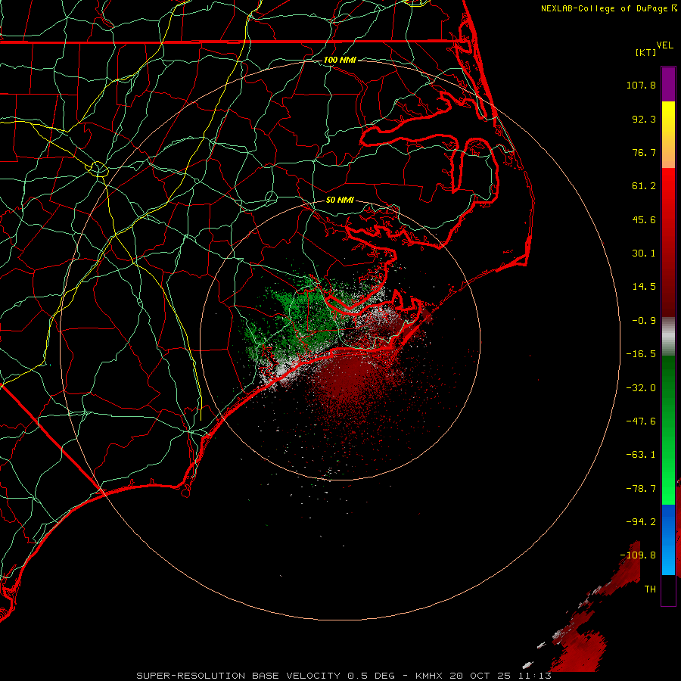Screen dimensions: 681x681
Task: Click the -78.7 velocity scale value
Action: [641, 489]
